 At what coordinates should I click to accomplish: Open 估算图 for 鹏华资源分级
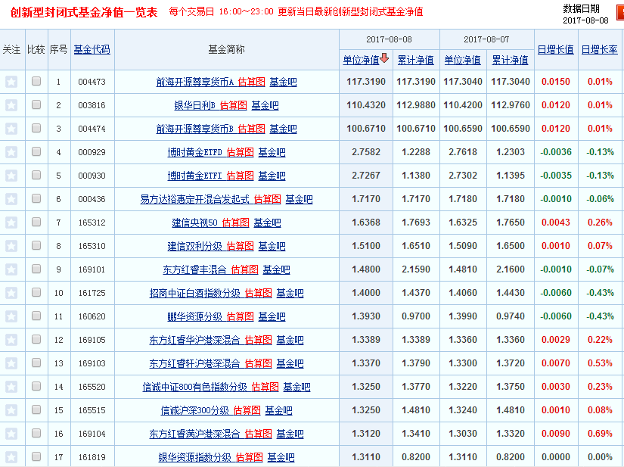click(x=240, y=316)
